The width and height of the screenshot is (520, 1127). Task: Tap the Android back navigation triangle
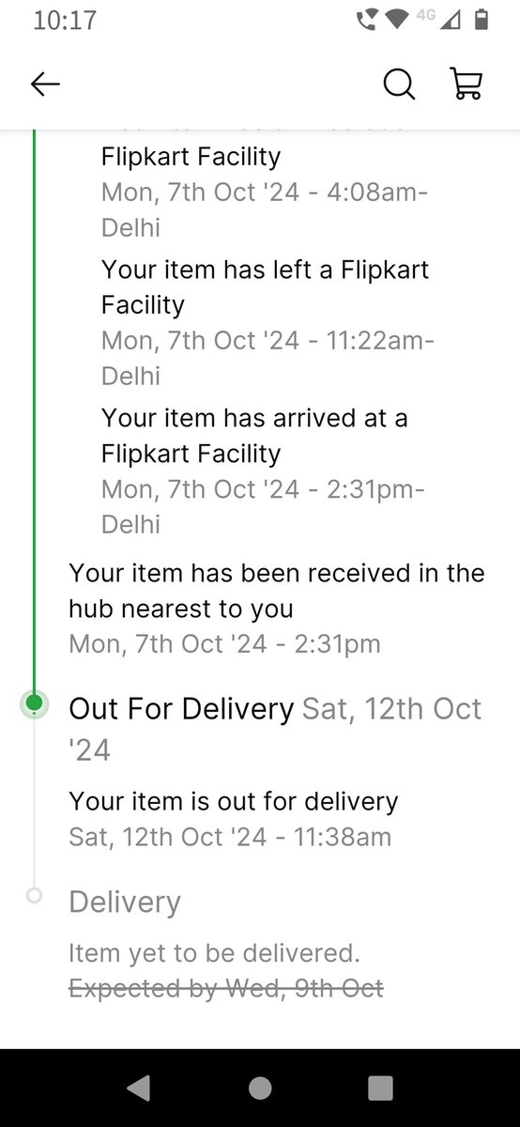[x=139, y=1088]
